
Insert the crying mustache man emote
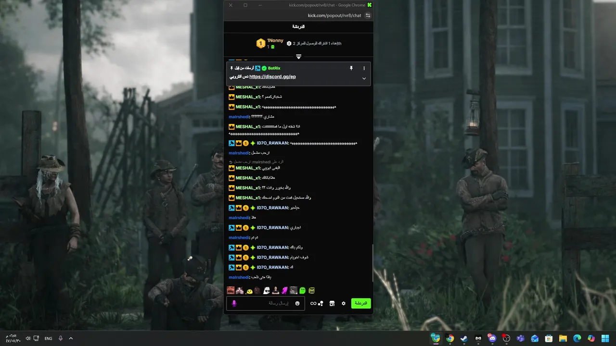pyautogui.click(x=231, y=290)
